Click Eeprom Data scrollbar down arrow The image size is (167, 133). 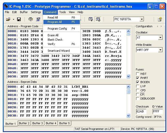(x=128, y=116)
